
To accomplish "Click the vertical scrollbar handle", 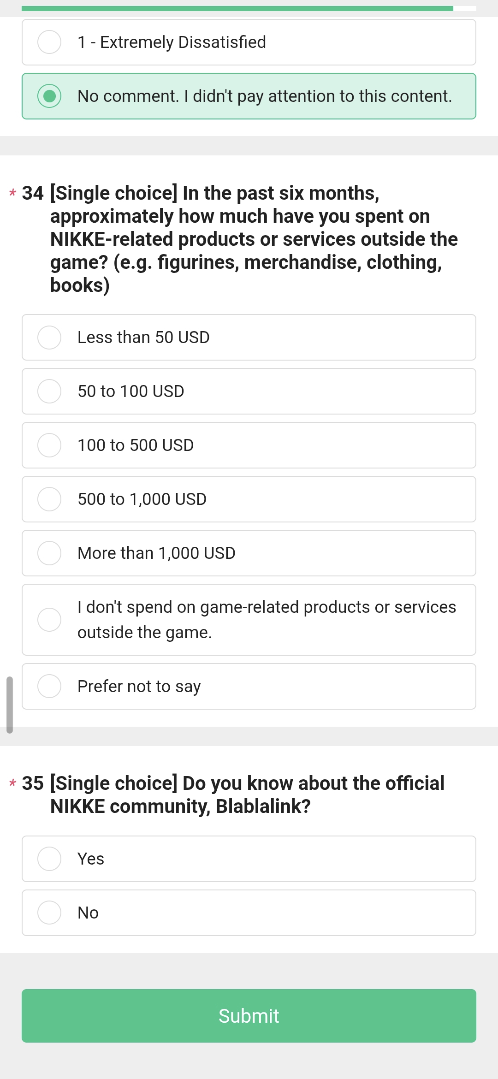I will (x=10, y=705).
